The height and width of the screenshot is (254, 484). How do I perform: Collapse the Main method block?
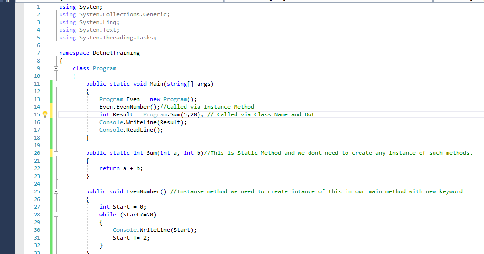pos(56,84)
